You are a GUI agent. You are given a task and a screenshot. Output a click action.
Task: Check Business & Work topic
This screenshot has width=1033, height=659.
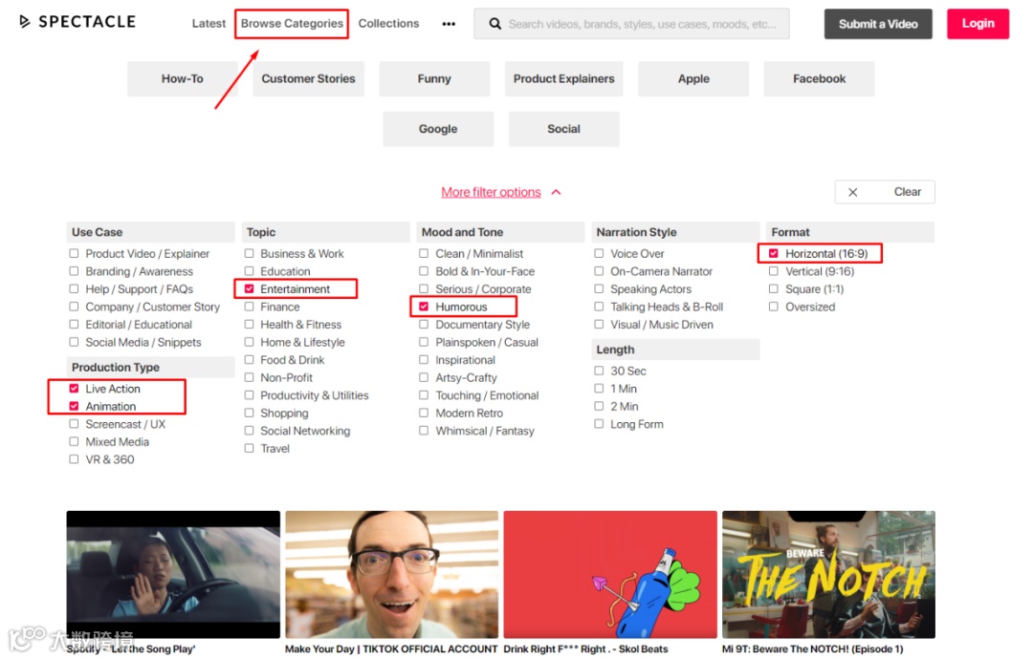[x=249, y=253]
